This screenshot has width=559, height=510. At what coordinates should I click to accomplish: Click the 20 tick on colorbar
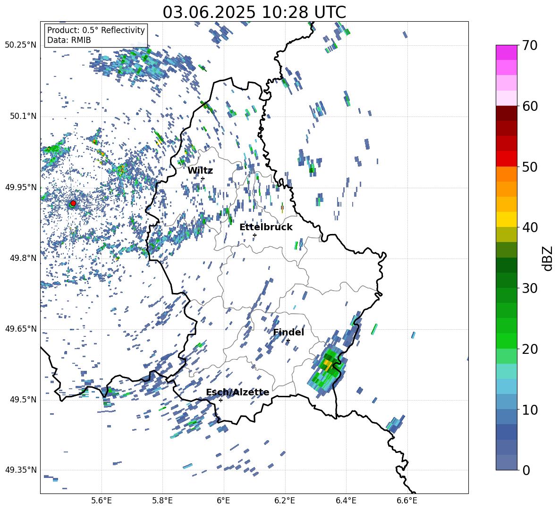[x=529, y=349]
